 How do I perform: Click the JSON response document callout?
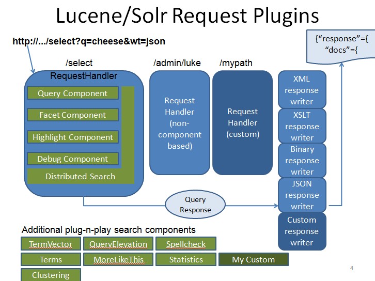341,47
